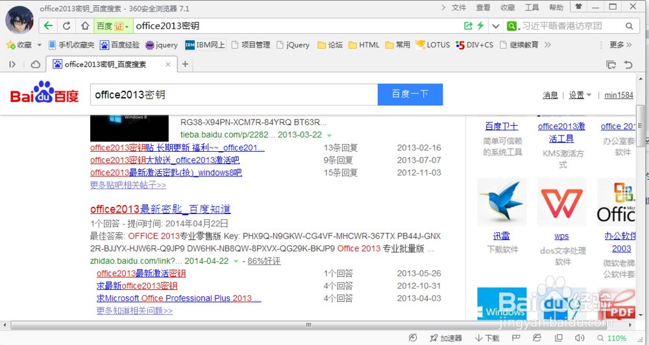Open the 求最新office2013密钥 link
Image resolution: width=649 pixels, height=345 pixels.
(137, 286)
